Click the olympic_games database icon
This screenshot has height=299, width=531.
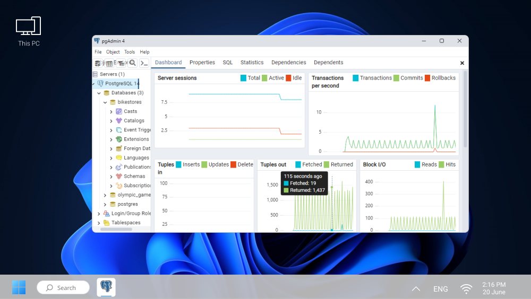pos(113,195)
